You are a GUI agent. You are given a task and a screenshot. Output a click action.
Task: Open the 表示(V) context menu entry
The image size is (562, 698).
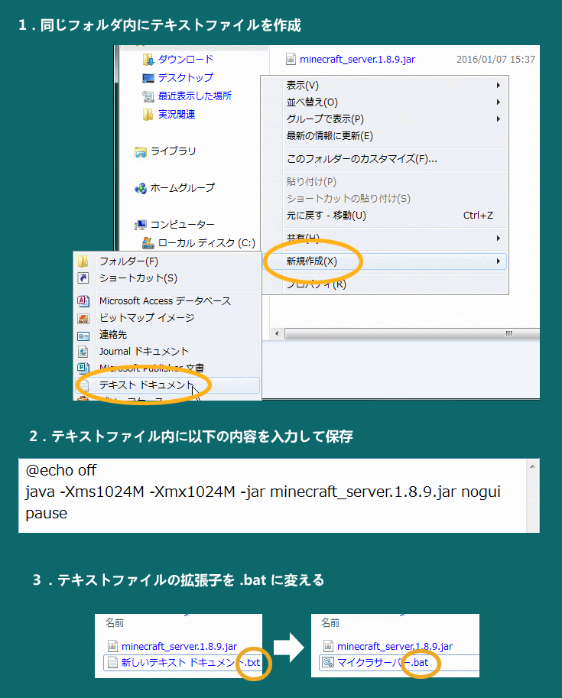coord(385,85)
